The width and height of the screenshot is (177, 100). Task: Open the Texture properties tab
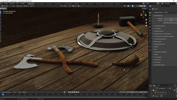tap(150, 50)
